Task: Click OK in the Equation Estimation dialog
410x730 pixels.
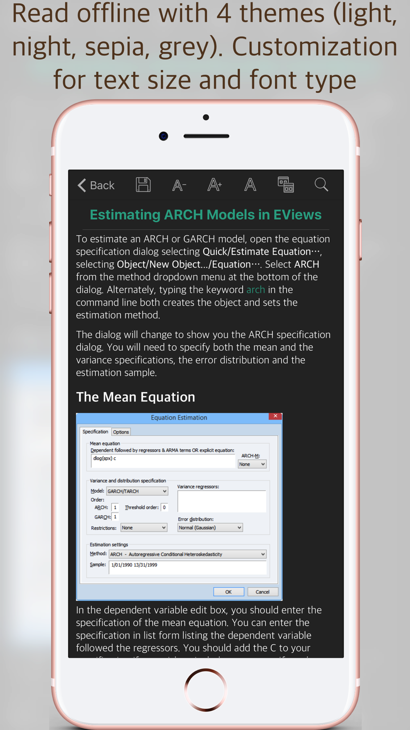Action: point(228,592)
